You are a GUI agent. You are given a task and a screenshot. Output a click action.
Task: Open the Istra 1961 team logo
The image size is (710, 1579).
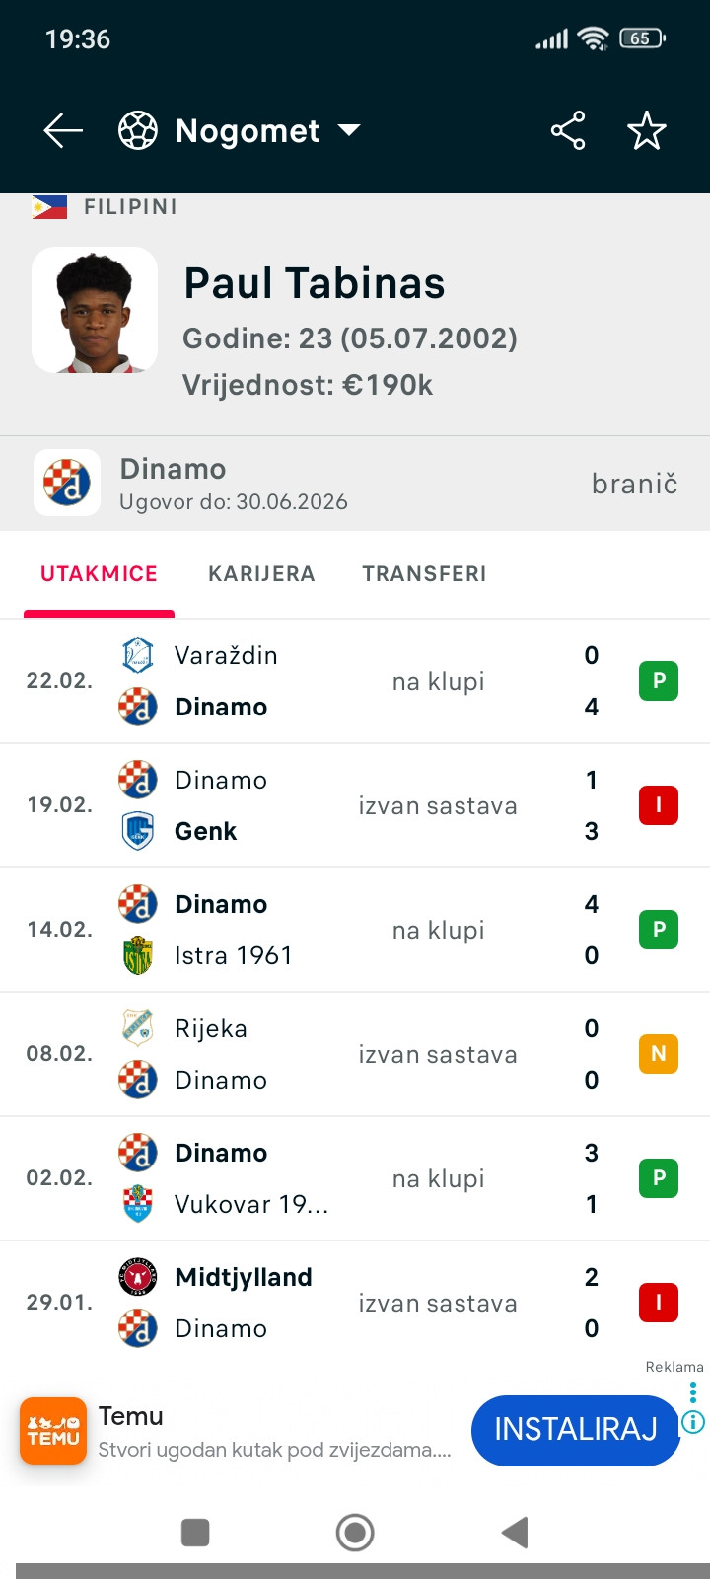coord(138,955)
